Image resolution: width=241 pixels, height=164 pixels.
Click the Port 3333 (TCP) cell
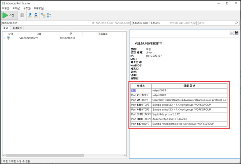click(141, 119)
